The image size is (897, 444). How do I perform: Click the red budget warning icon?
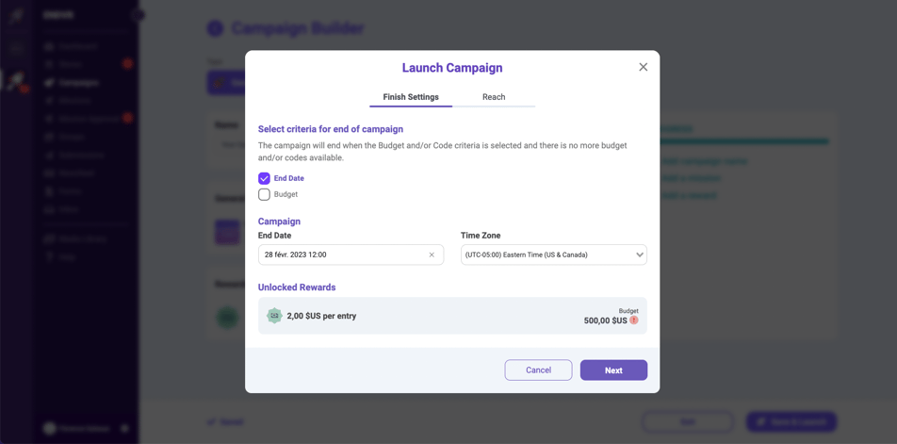tap(634, 321)
